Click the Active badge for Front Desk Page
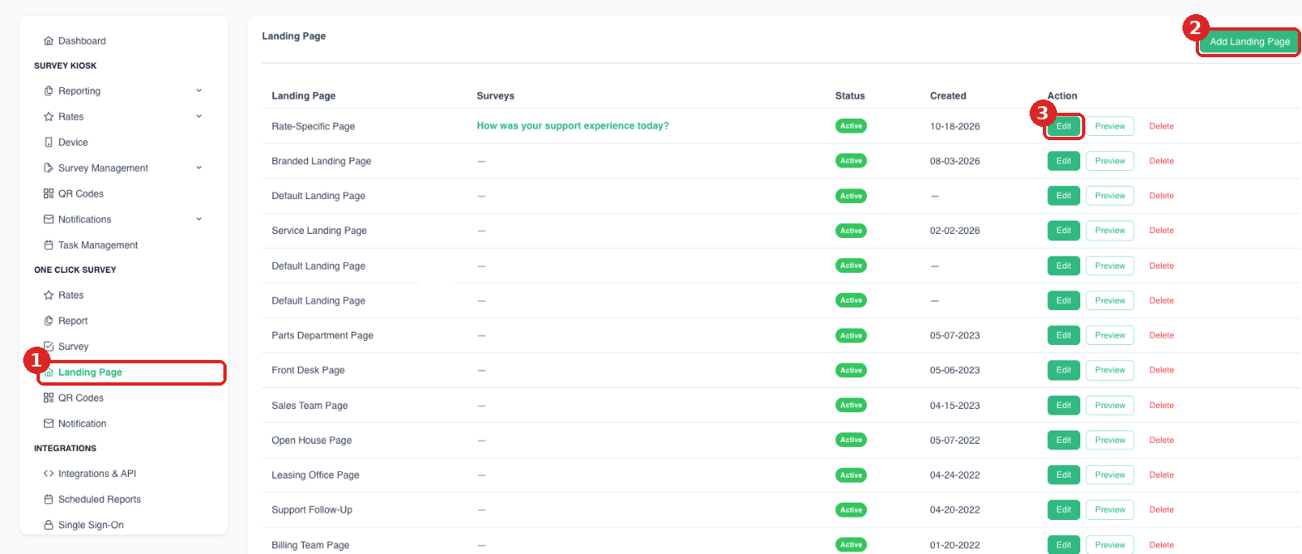 pos(850,370)
